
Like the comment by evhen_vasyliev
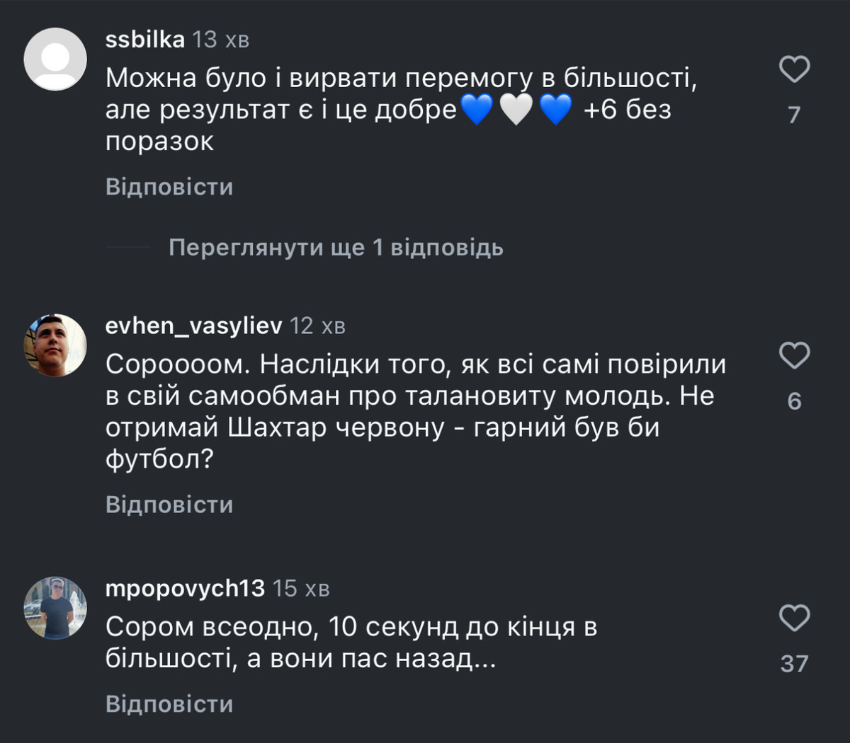[x=794, y=355]
